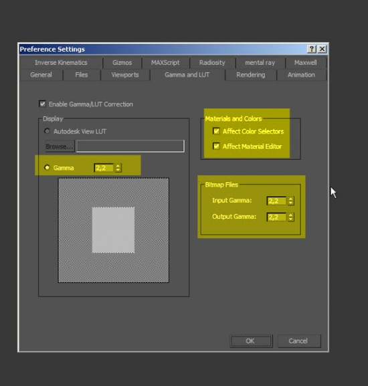Close the Preference Settings dialog
The image size is (368, 386).
point(322,49)
